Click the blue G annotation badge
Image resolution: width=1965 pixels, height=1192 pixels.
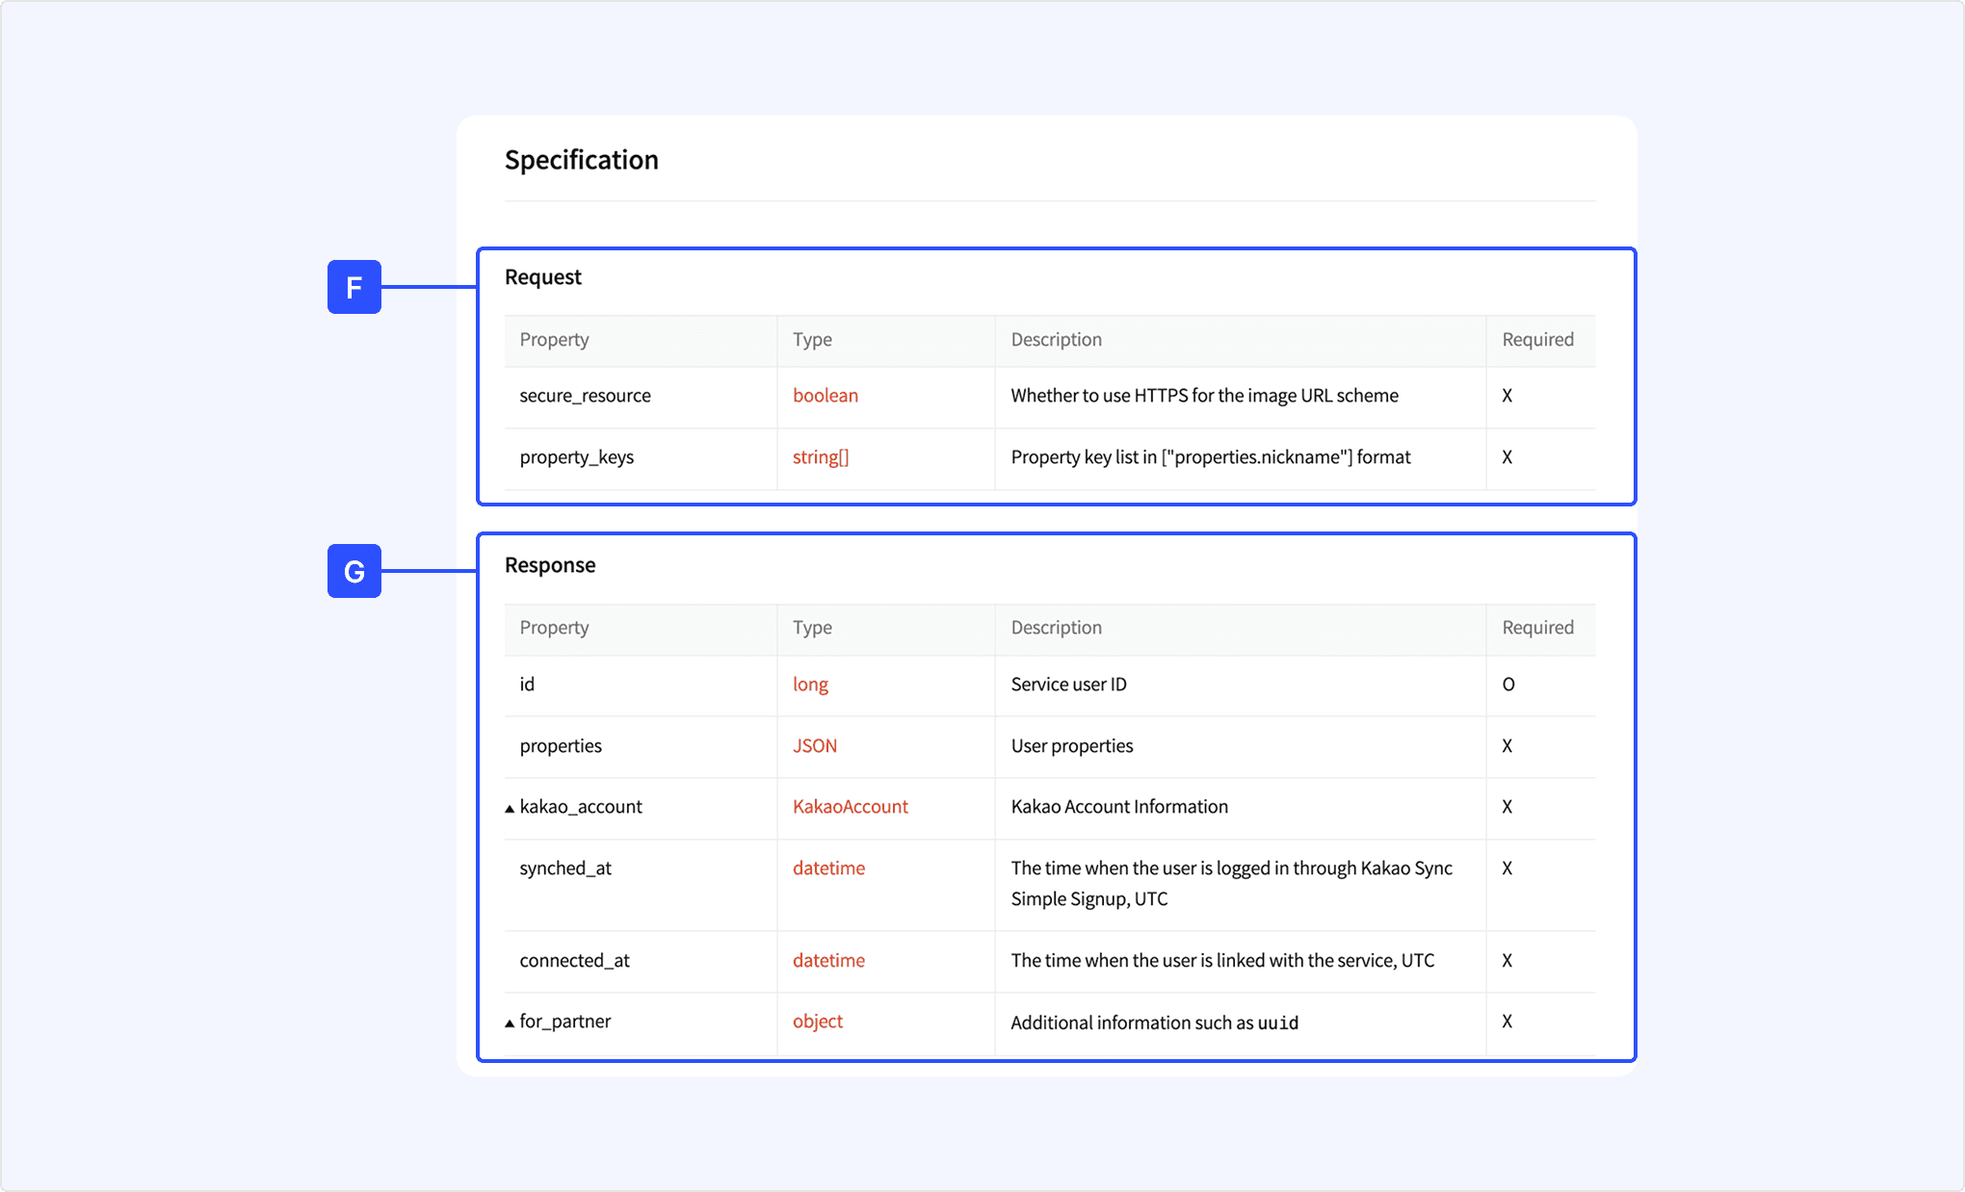point(354,571)
